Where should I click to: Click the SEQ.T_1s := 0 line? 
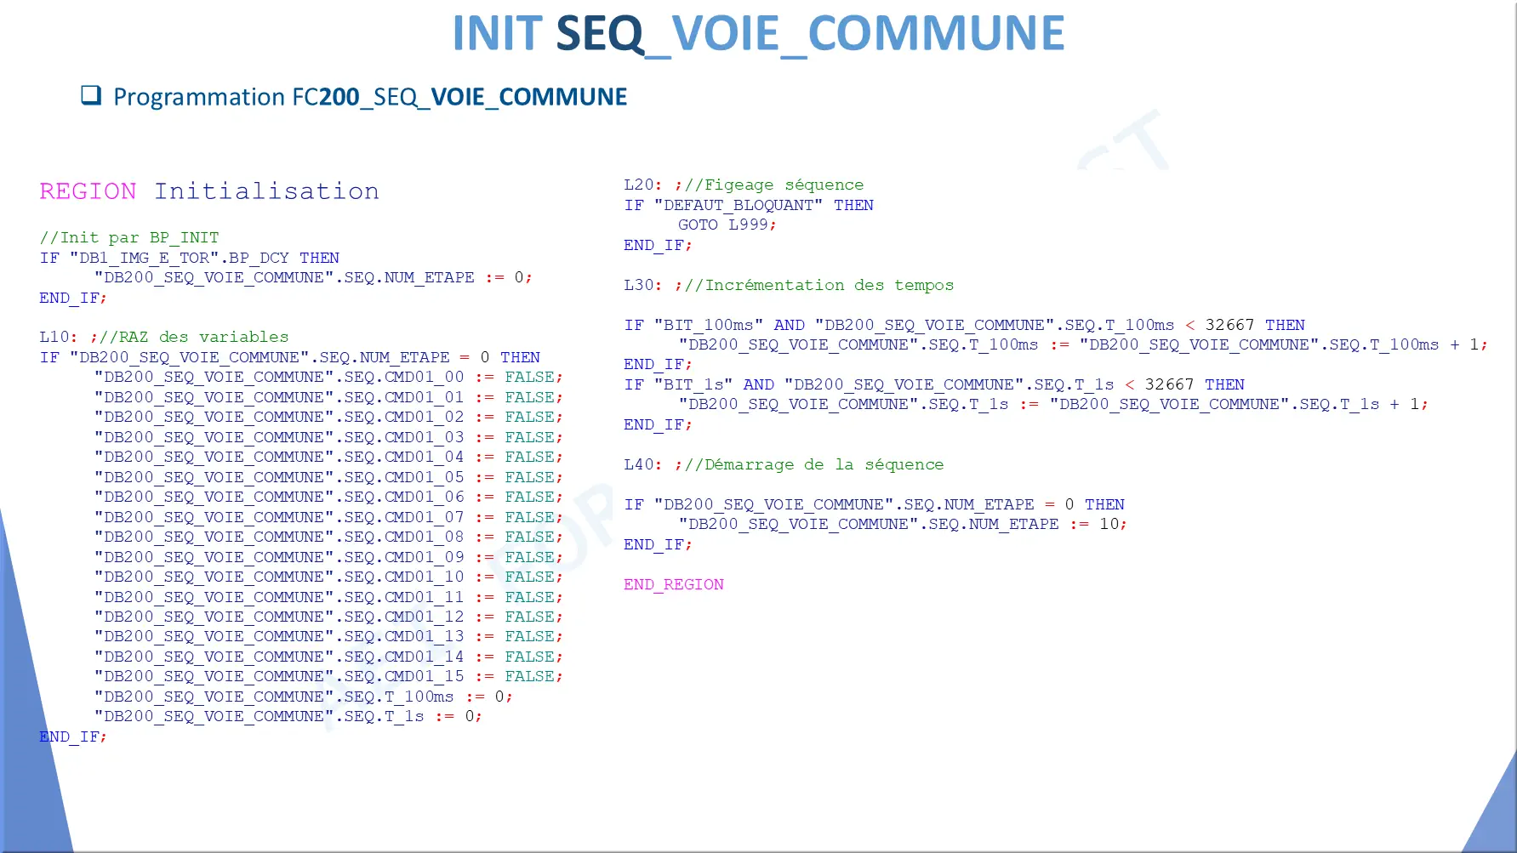tap(288, 716)
